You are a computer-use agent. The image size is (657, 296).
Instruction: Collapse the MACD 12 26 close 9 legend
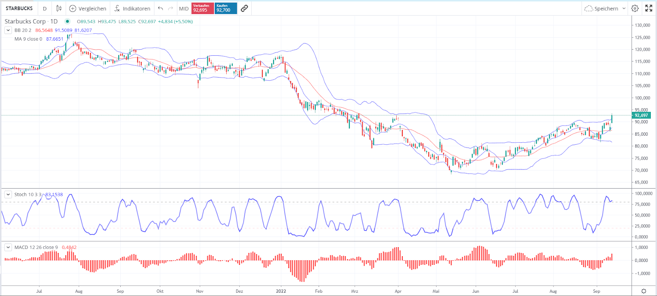(x=8, y=247)
